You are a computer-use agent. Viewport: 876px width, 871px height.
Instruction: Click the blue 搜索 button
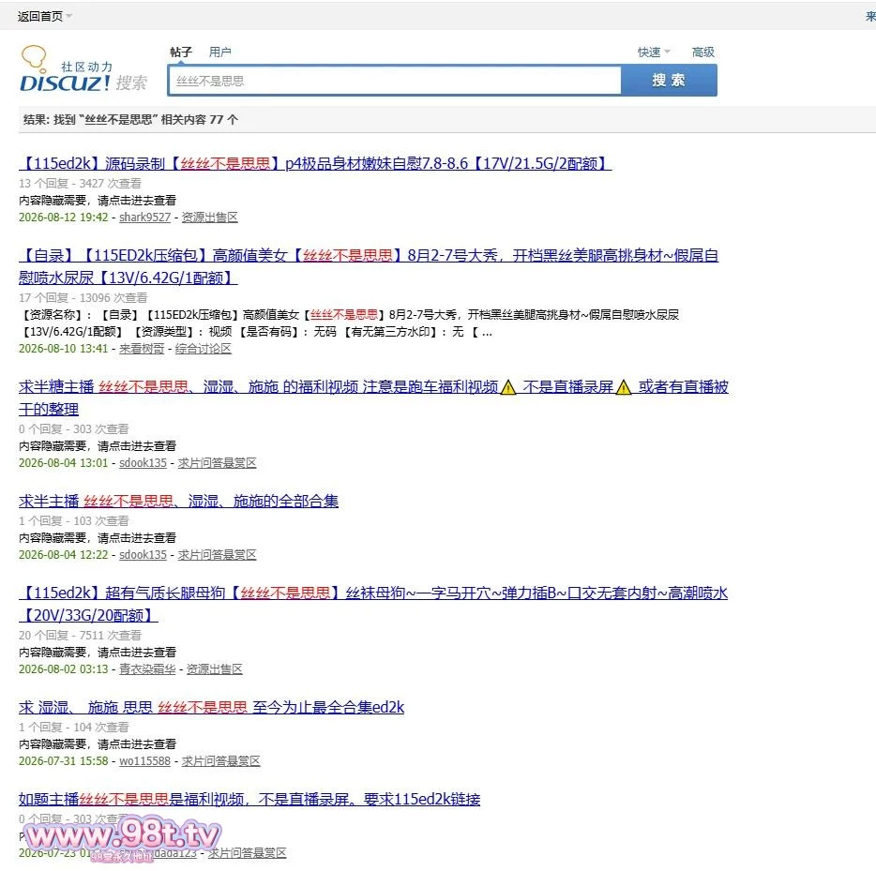[669, 80]
